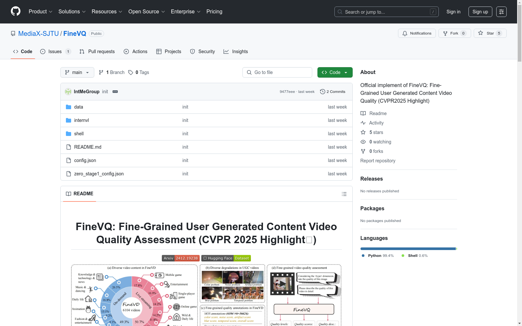Viewport: 522px width, 326px height.
Task: Open the MediaX-SJTU organization link
Action: coord(38,34)
